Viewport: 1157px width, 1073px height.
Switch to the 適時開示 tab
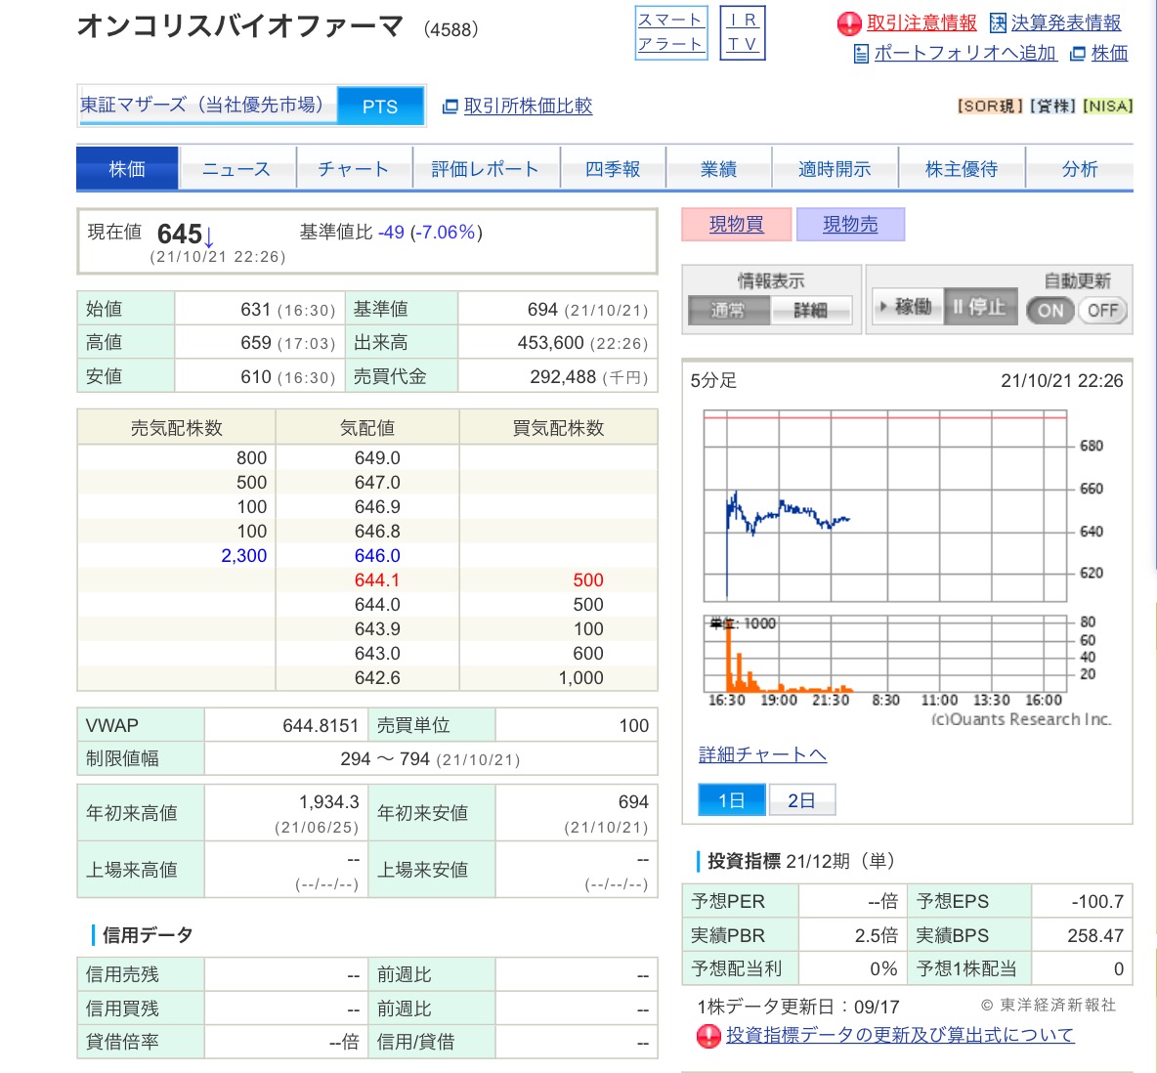point(836,168)
